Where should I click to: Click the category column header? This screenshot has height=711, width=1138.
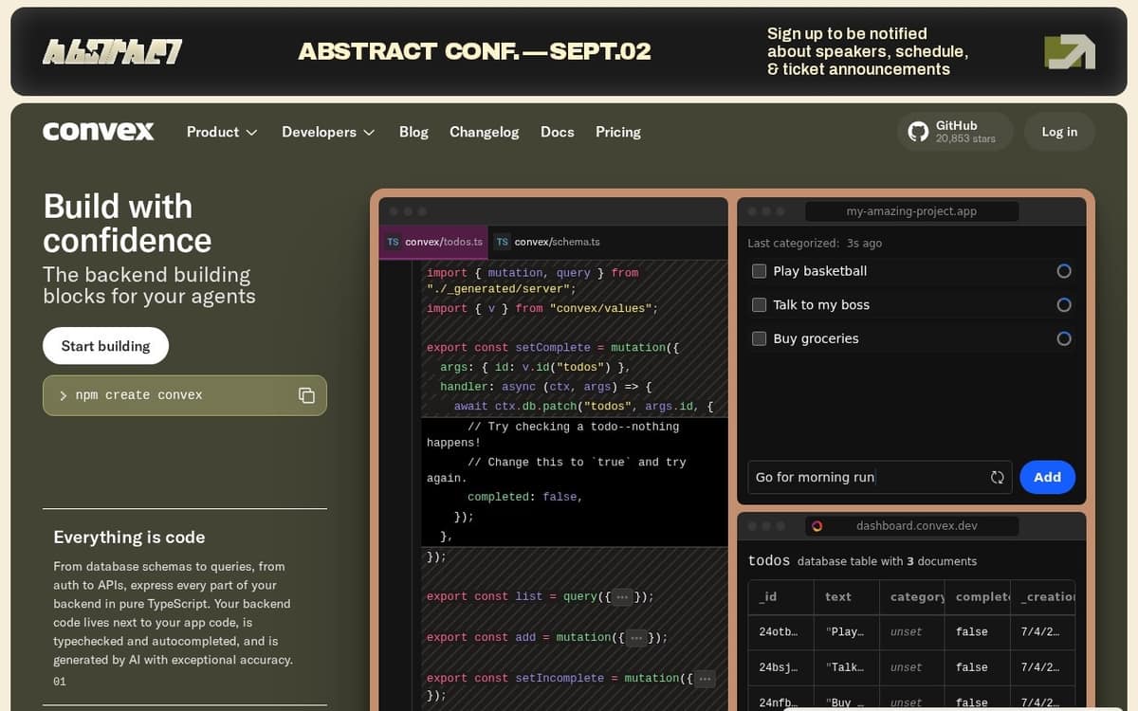[912, 597]
